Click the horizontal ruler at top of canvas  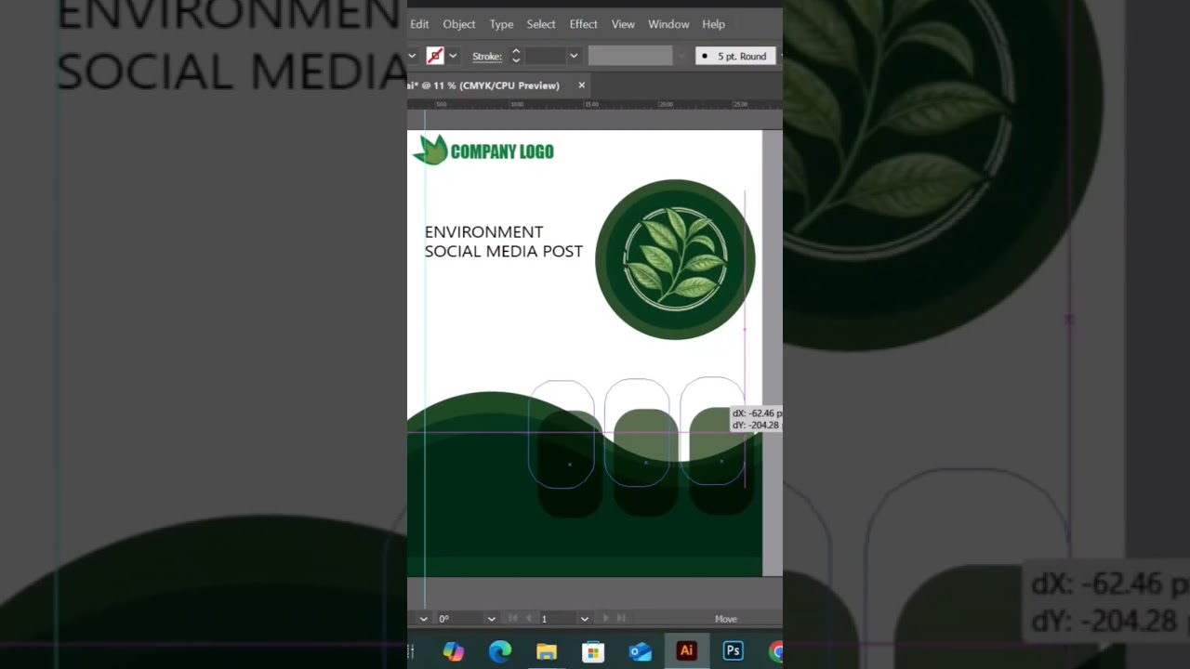pos(595,104)
